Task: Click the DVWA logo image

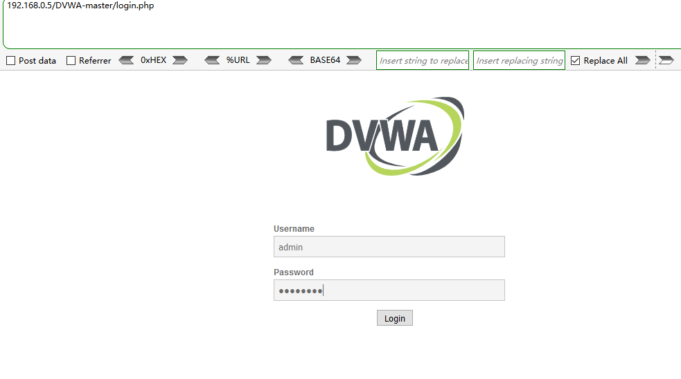Action: click(395, 136)
